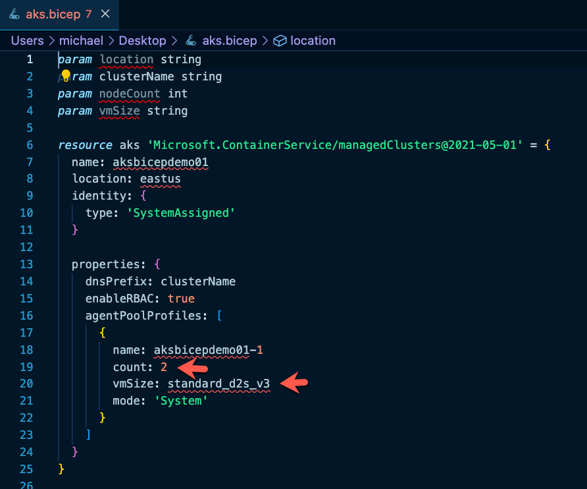
Task: Click the 'aks' resource name on line 6
Action: click(x=130, y=145)
